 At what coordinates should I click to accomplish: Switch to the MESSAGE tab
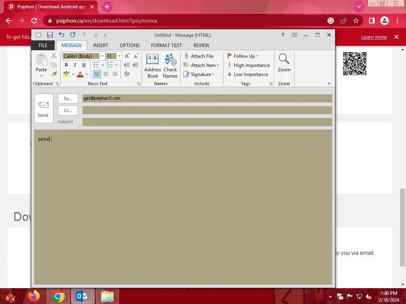pyautogui.click(x=71, y=45)
